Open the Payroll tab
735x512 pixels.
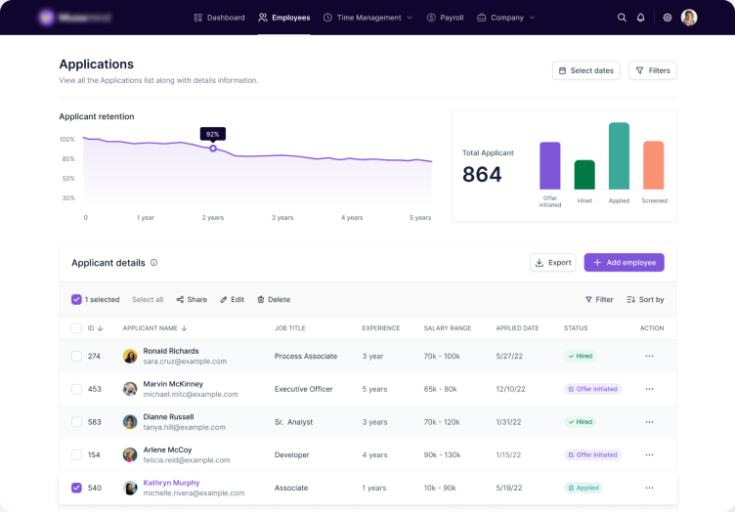445,18
